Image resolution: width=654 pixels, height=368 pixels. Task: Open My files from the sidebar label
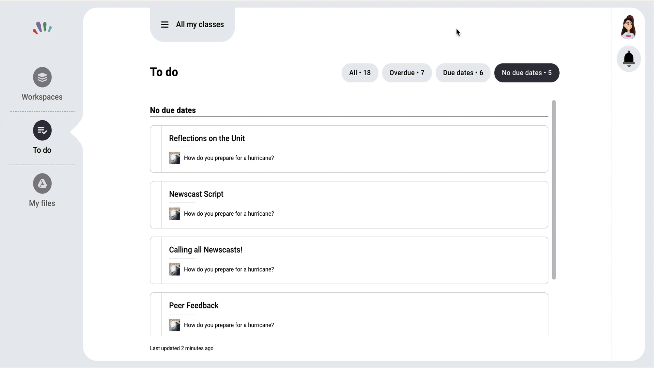[42, 203]
